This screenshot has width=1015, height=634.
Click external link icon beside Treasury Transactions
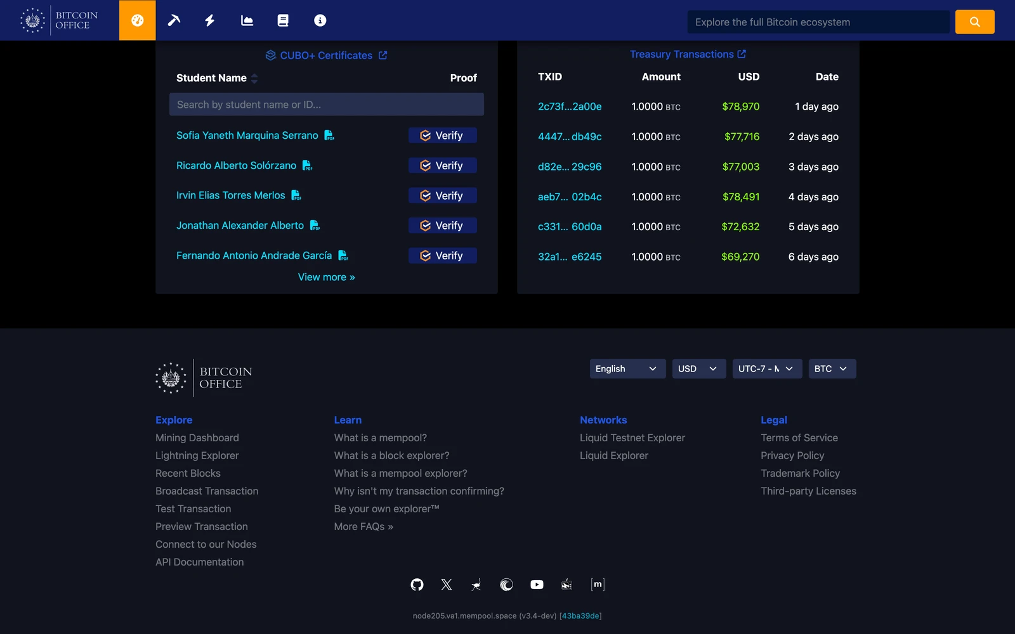coord(742,54)
